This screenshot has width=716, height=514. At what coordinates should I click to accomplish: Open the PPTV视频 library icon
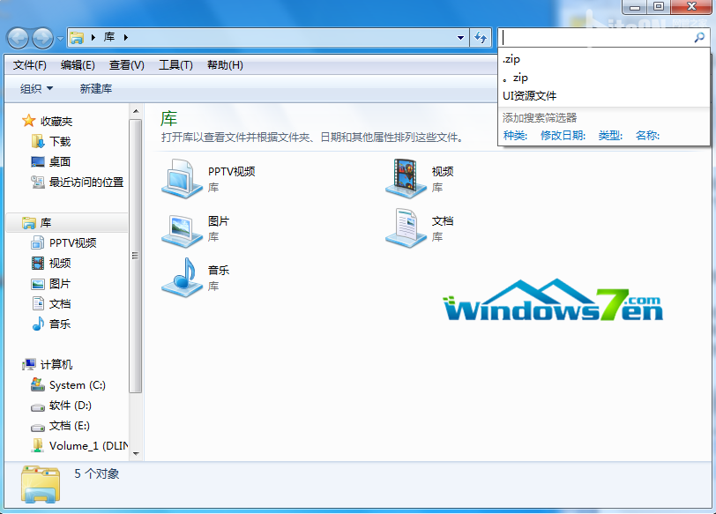click(183, 178)
